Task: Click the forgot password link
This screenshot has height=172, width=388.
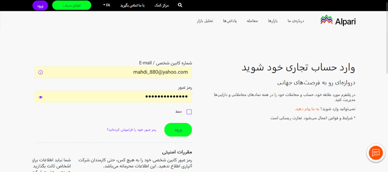Action: [132, 130]
